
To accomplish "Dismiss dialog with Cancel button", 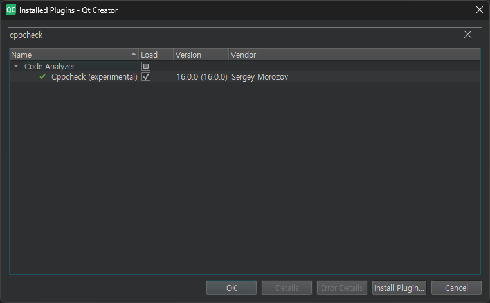I will (x=457, y=288).
